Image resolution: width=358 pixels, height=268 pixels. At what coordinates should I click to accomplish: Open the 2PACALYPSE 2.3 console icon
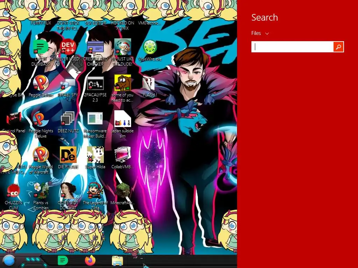[95, 83]
